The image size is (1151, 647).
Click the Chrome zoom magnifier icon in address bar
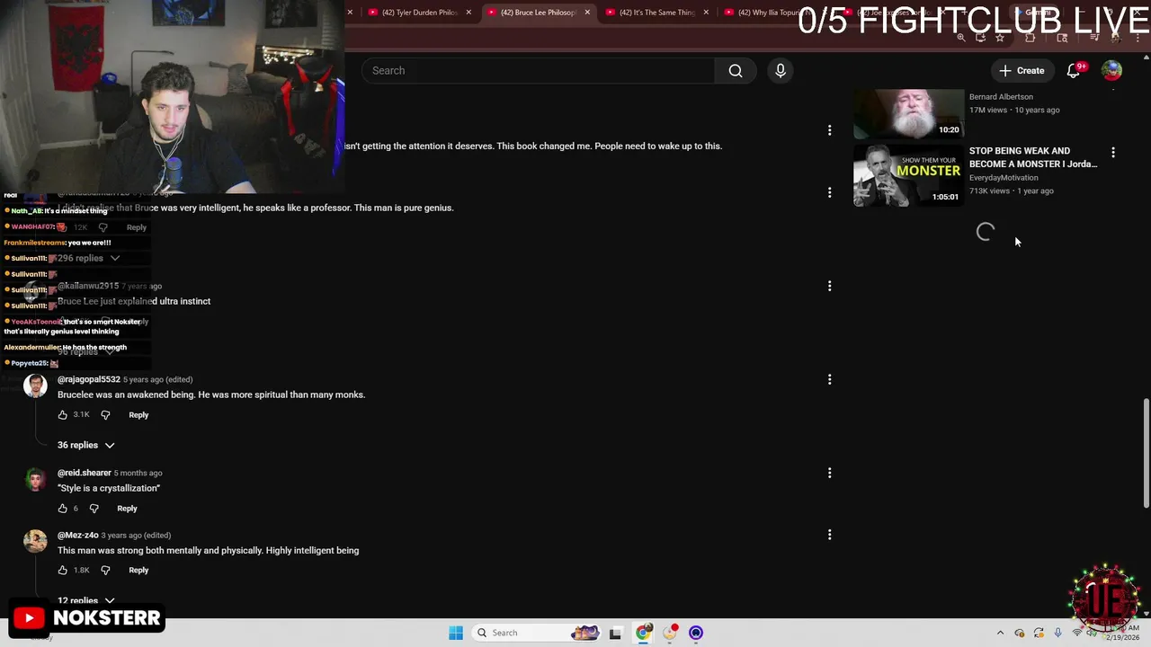(x=961, y=38)
